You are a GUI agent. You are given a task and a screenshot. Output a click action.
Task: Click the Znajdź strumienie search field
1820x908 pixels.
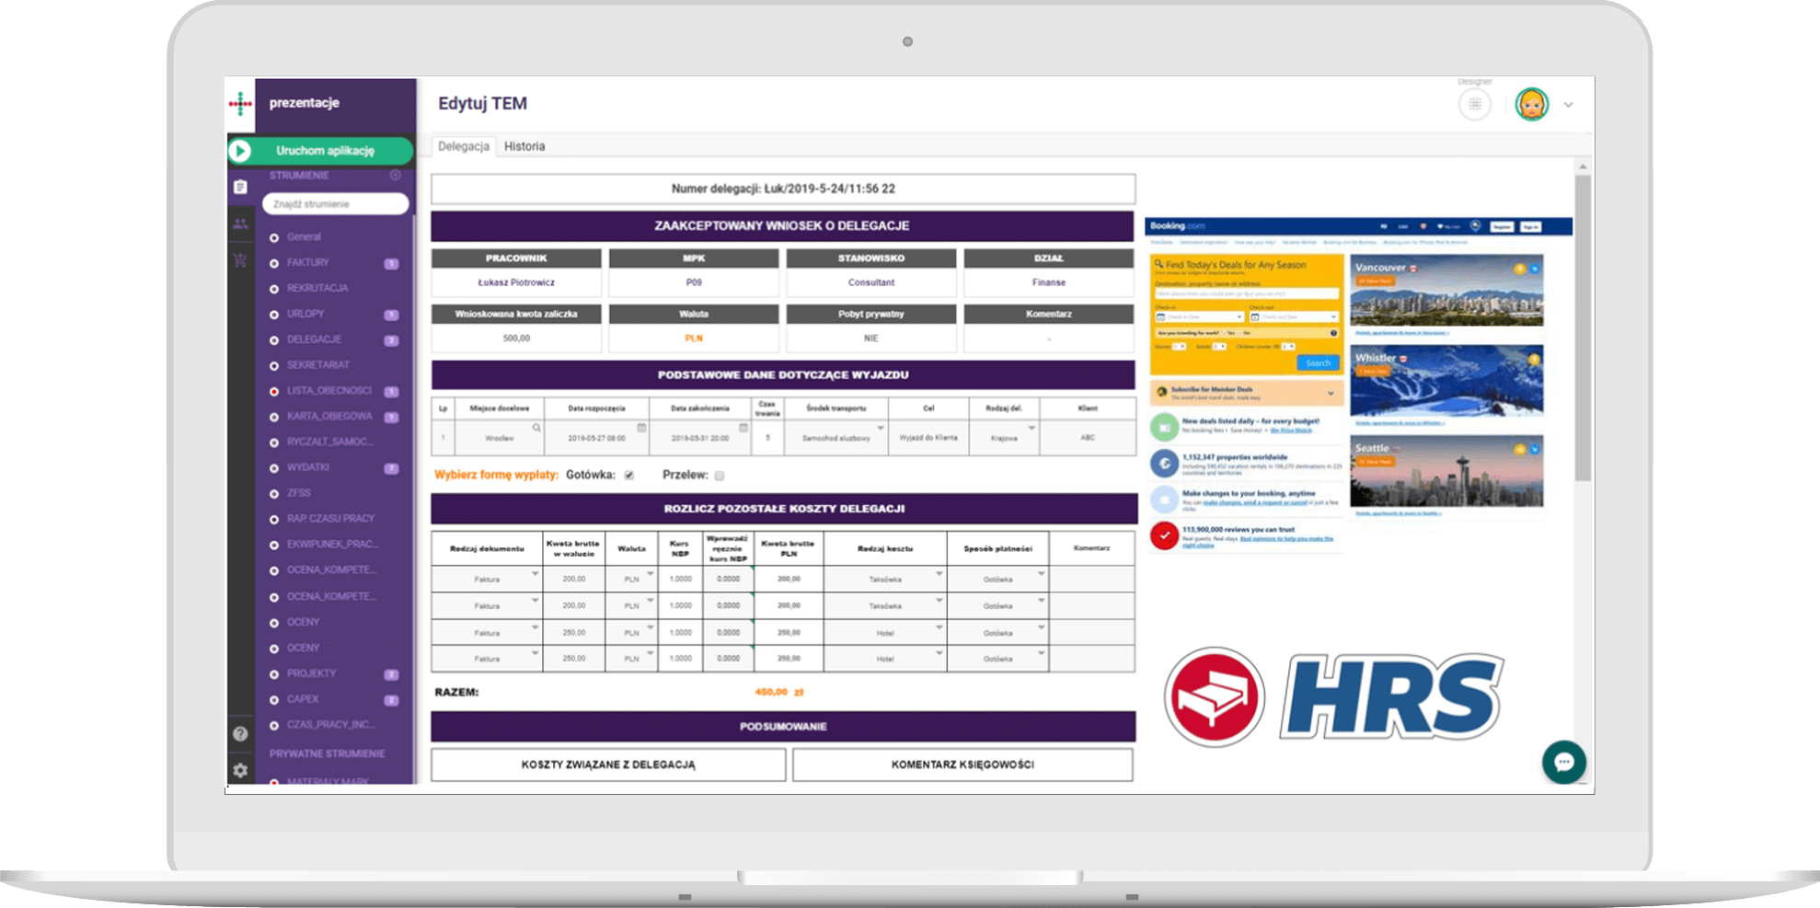click(x=336, y=204)
